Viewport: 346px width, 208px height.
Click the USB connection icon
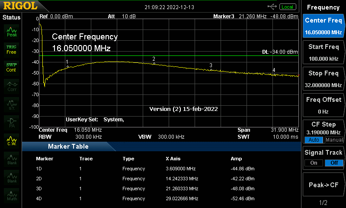click(272, 6)
